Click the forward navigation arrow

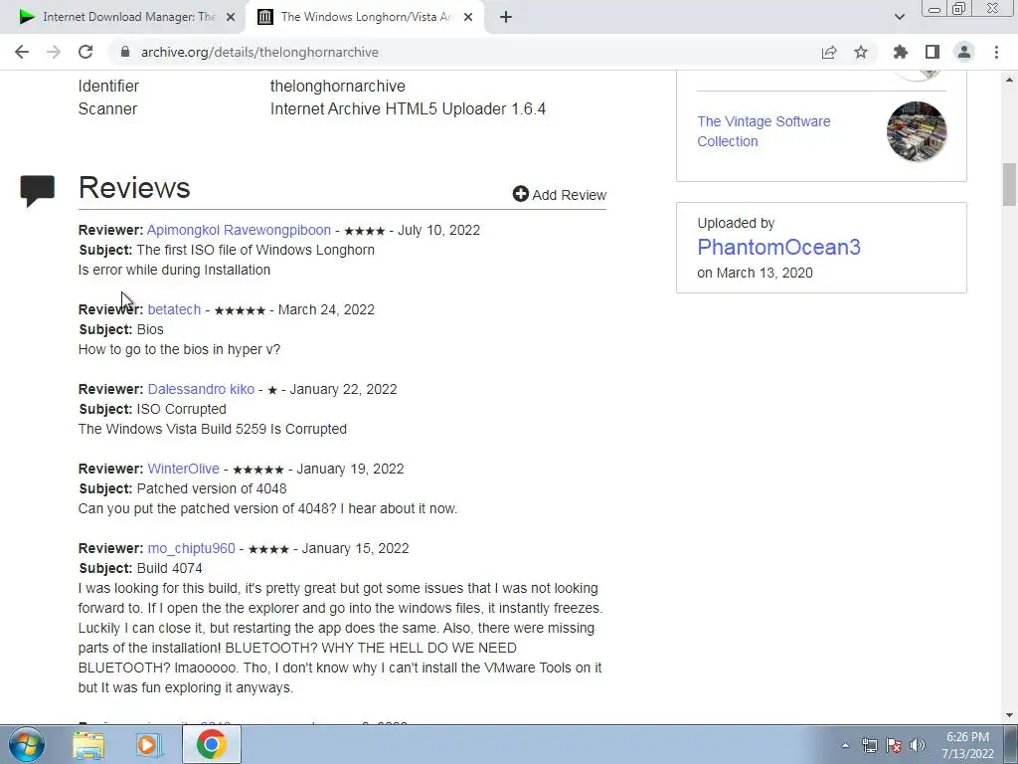tap(54, 52)
